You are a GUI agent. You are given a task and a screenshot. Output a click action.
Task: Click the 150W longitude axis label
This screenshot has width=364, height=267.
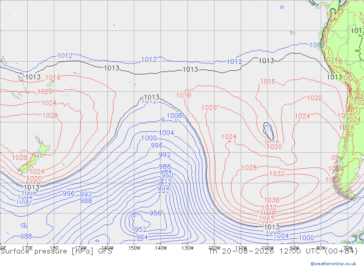pos(134,248)
